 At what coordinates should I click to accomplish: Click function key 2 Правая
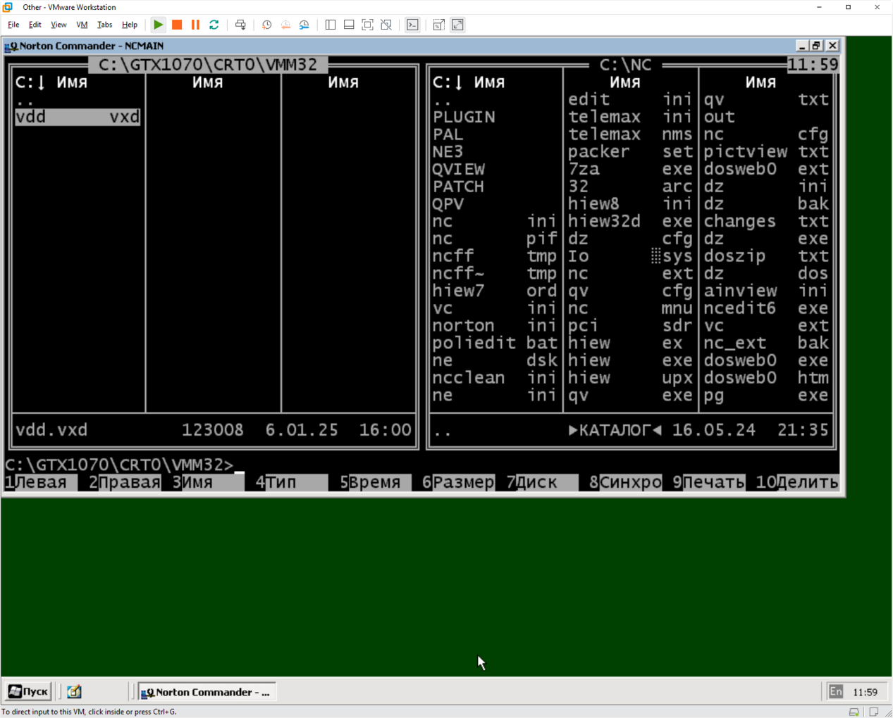pyautogui.click(x=125, y=482)
